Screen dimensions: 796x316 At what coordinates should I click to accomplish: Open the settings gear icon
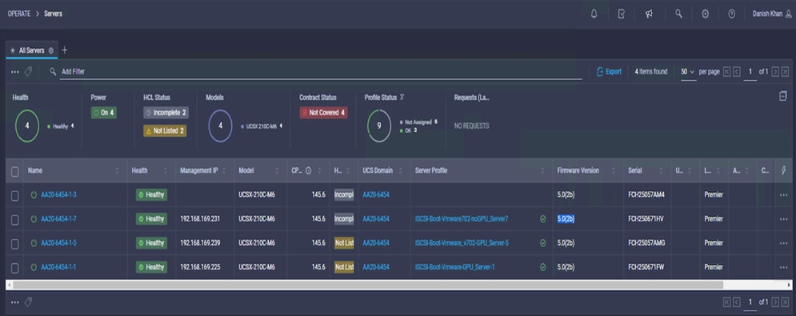(705, 14)
